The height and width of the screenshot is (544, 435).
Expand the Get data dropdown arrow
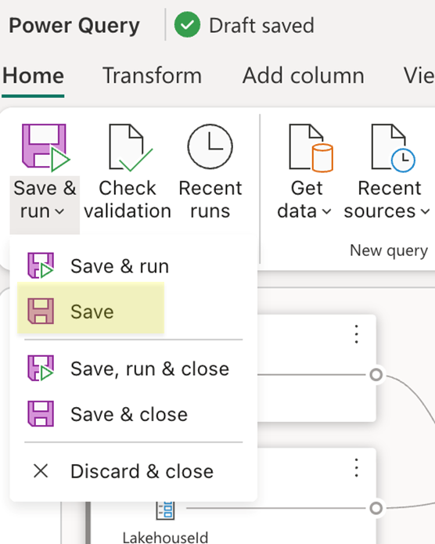point(326,211)
